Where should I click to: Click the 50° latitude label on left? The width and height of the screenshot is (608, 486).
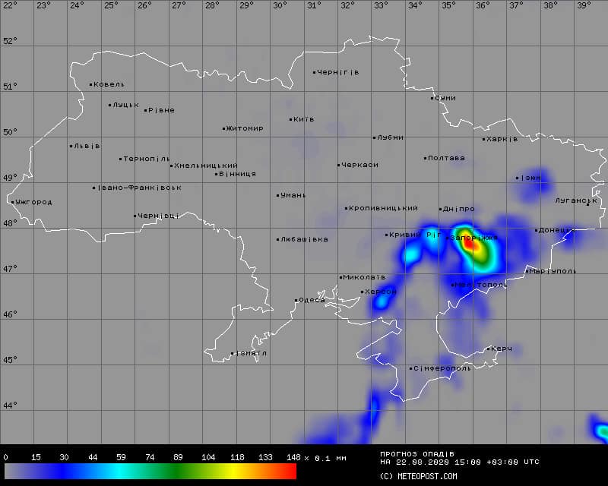pos(9,132)
